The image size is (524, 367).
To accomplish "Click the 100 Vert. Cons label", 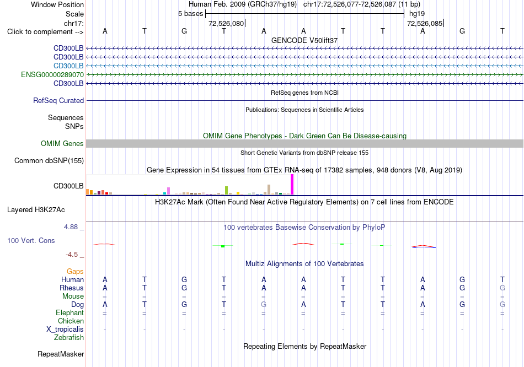I will pyautogui.click(x=31, y=240).
